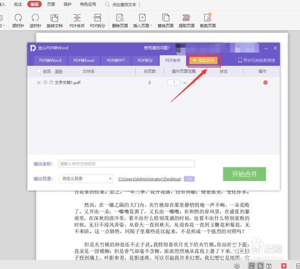Focus the 输出名称 output name field

(126, 164)
